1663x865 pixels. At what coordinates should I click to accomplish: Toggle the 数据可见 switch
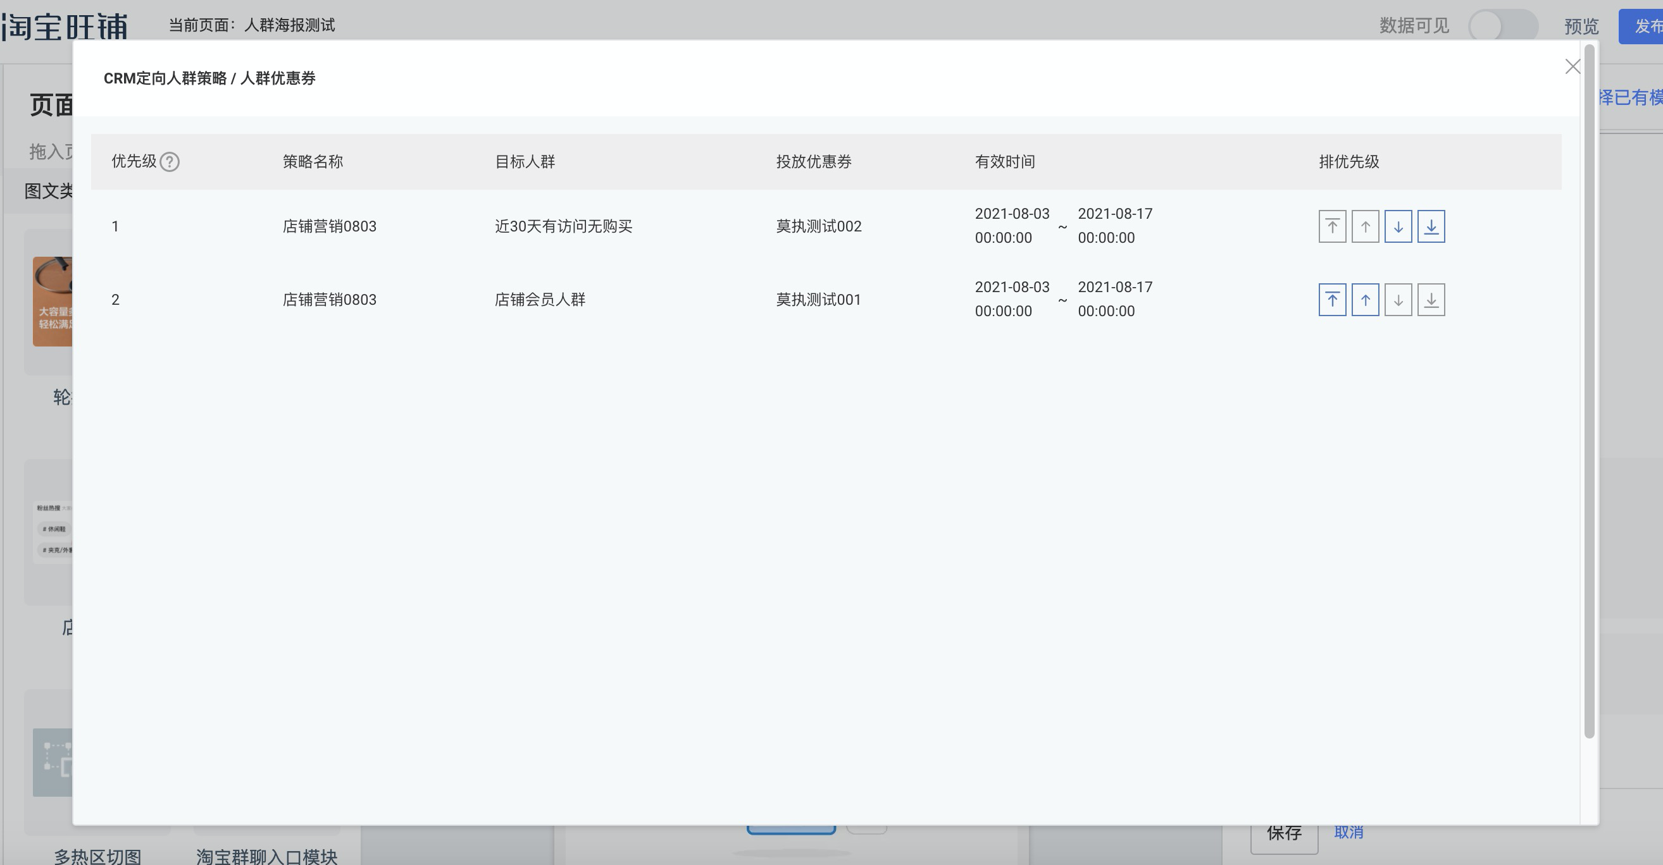click(x=1502, y=26)
